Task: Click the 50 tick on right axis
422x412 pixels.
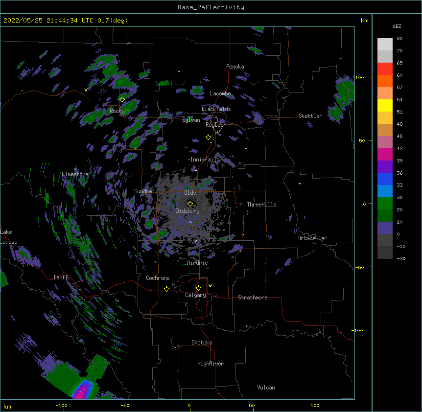Action: tap(362, 140)
